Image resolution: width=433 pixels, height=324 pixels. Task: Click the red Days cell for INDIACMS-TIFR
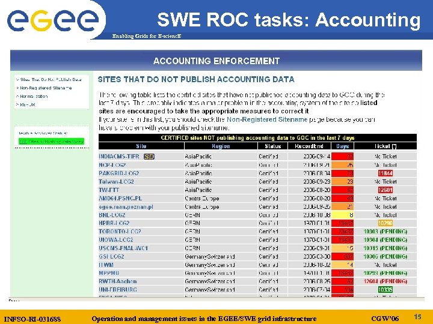click(342, 157)
